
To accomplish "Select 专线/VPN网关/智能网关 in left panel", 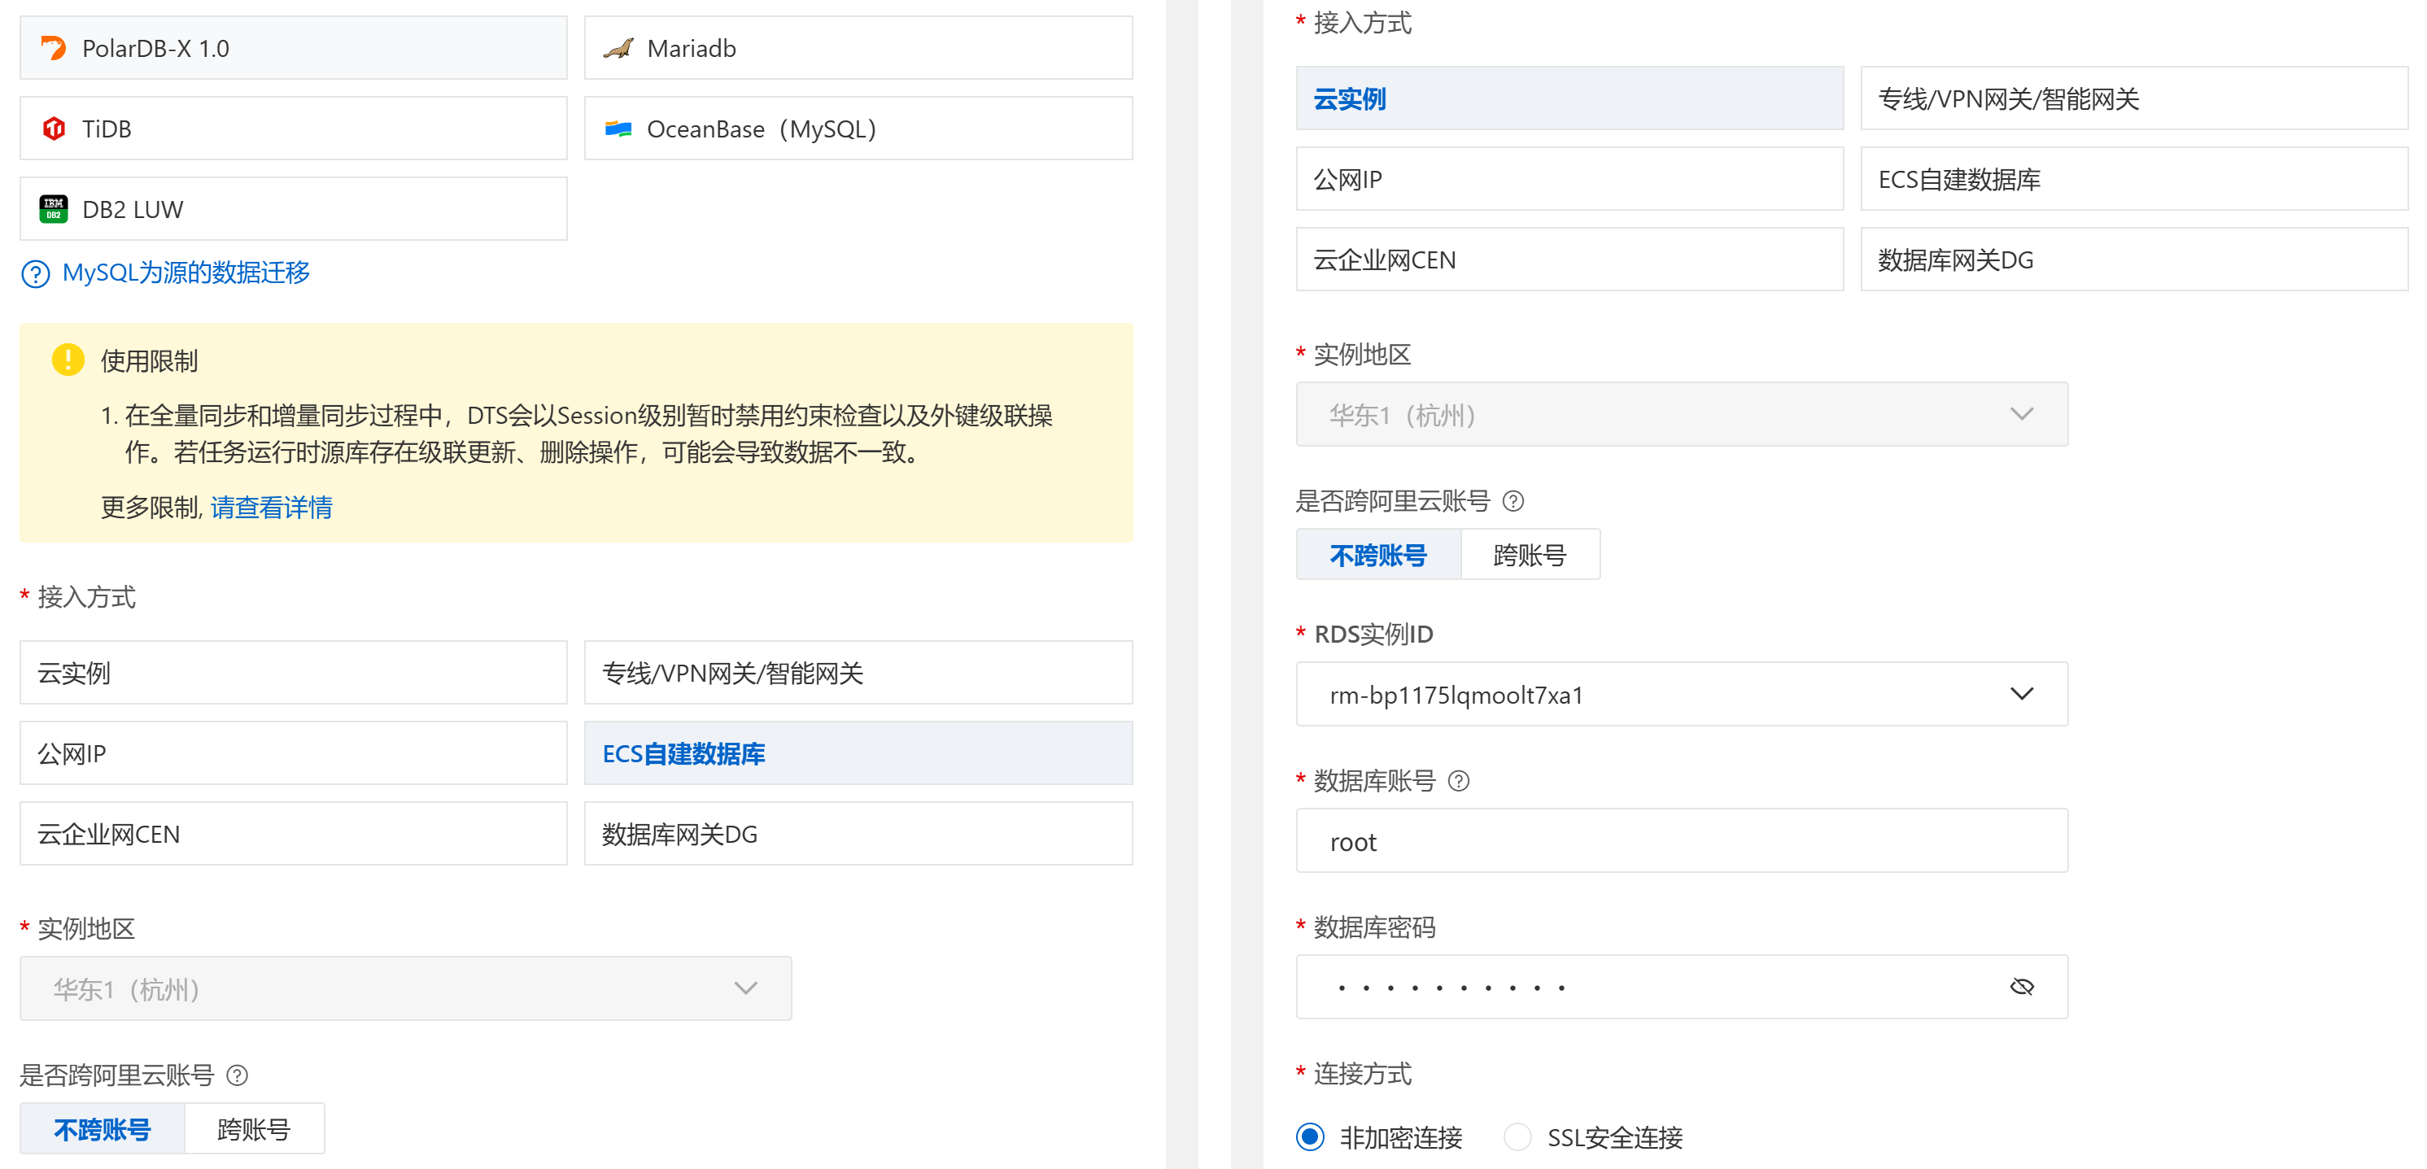I will pyautogui.click(x=858, y=673).
